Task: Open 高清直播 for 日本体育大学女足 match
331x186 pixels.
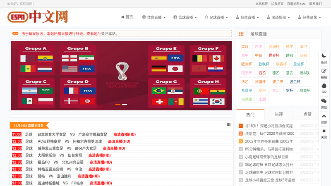Action: coord(125,134)
